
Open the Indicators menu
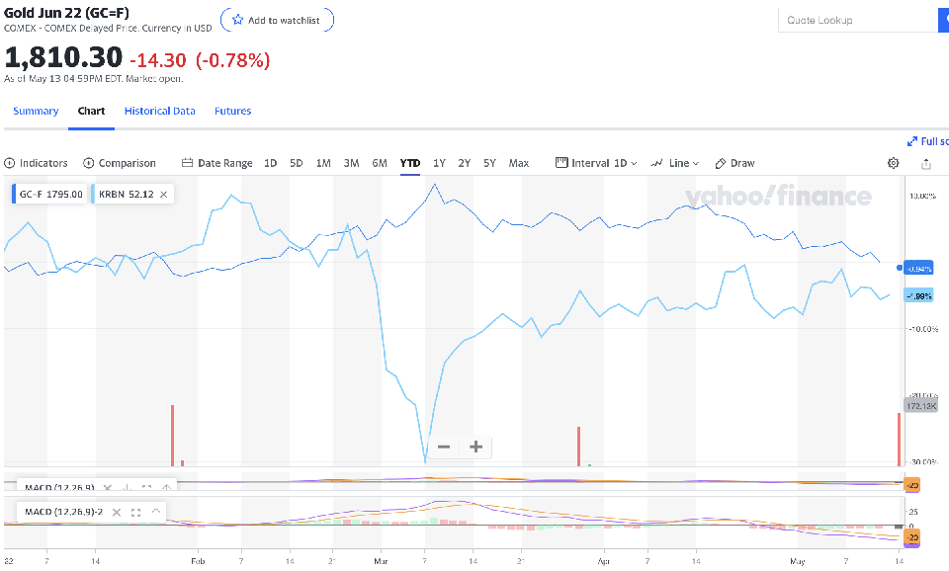36,163
